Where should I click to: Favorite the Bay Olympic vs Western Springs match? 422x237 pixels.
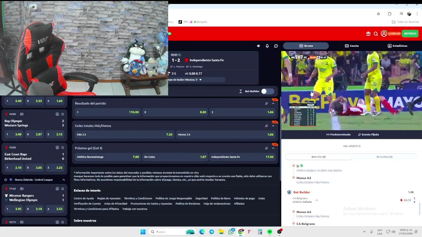(x=62, y=114)
